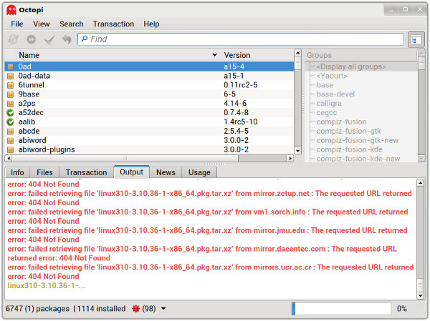Click the Commit transaction checkmark icon
The height and width of the screenshot is (321, 430).
49,39
